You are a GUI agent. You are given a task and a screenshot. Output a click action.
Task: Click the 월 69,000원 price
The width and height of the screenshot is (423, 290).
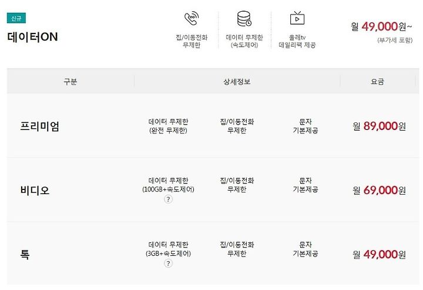(x=379, y=191)
